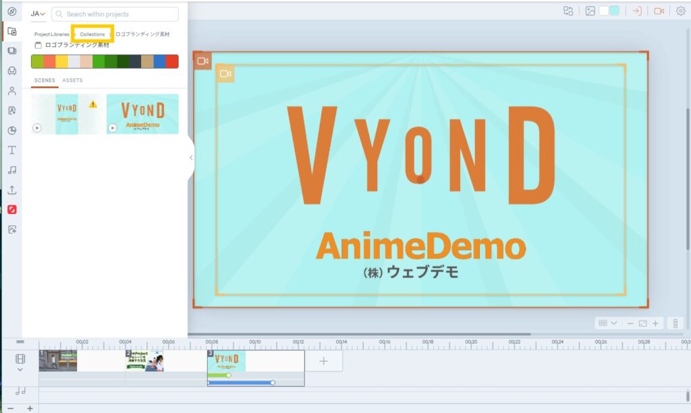Open the compass Explore icon in sidebar

pos(12,11)
